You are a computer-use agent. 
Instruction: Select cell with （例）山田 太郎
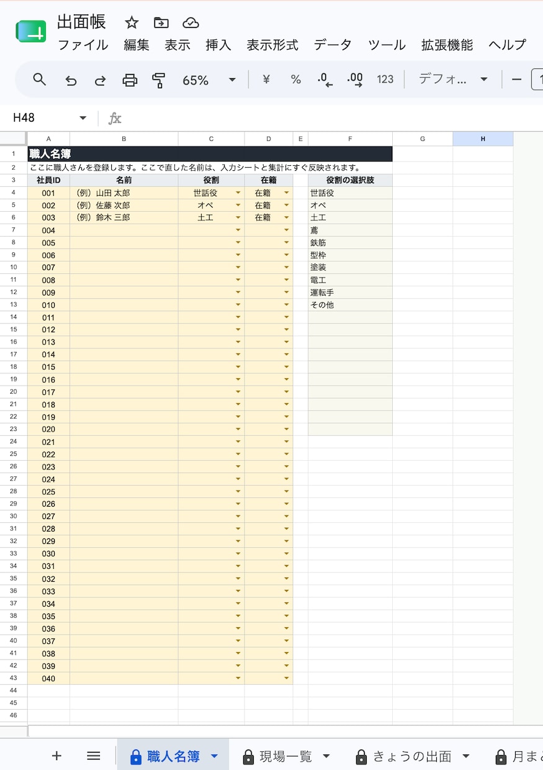click(124, 193)
